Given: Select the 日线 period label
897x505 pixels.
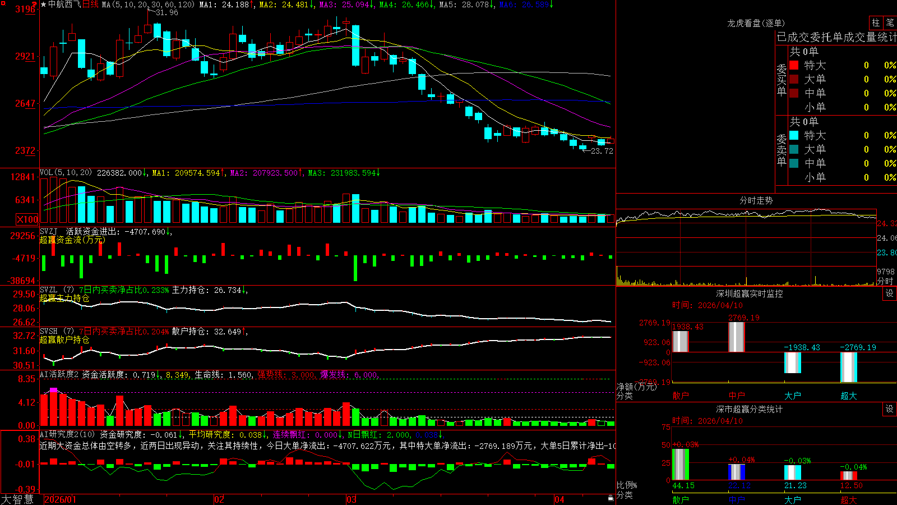Looking at the screenshot, I should (90, 4).
